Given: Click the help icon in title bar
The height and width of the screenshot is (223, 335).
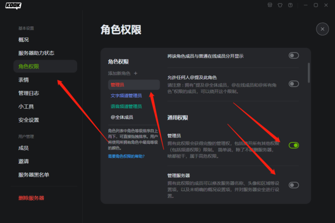Looking at the screenshot, I should [x=290, y=5].
